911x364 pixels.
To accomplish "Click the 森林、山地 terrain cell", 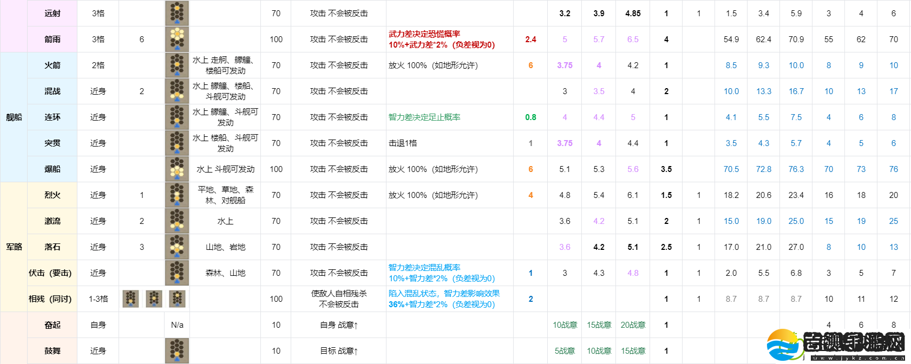I will click(x=225, y=273).
